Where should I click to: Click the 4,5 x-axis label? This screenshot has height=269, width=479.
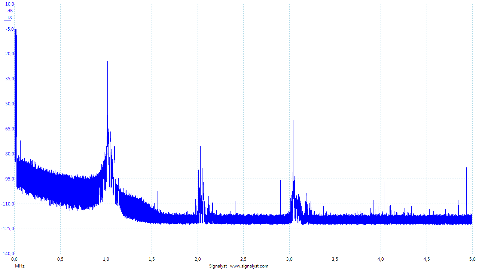[427, 259]
